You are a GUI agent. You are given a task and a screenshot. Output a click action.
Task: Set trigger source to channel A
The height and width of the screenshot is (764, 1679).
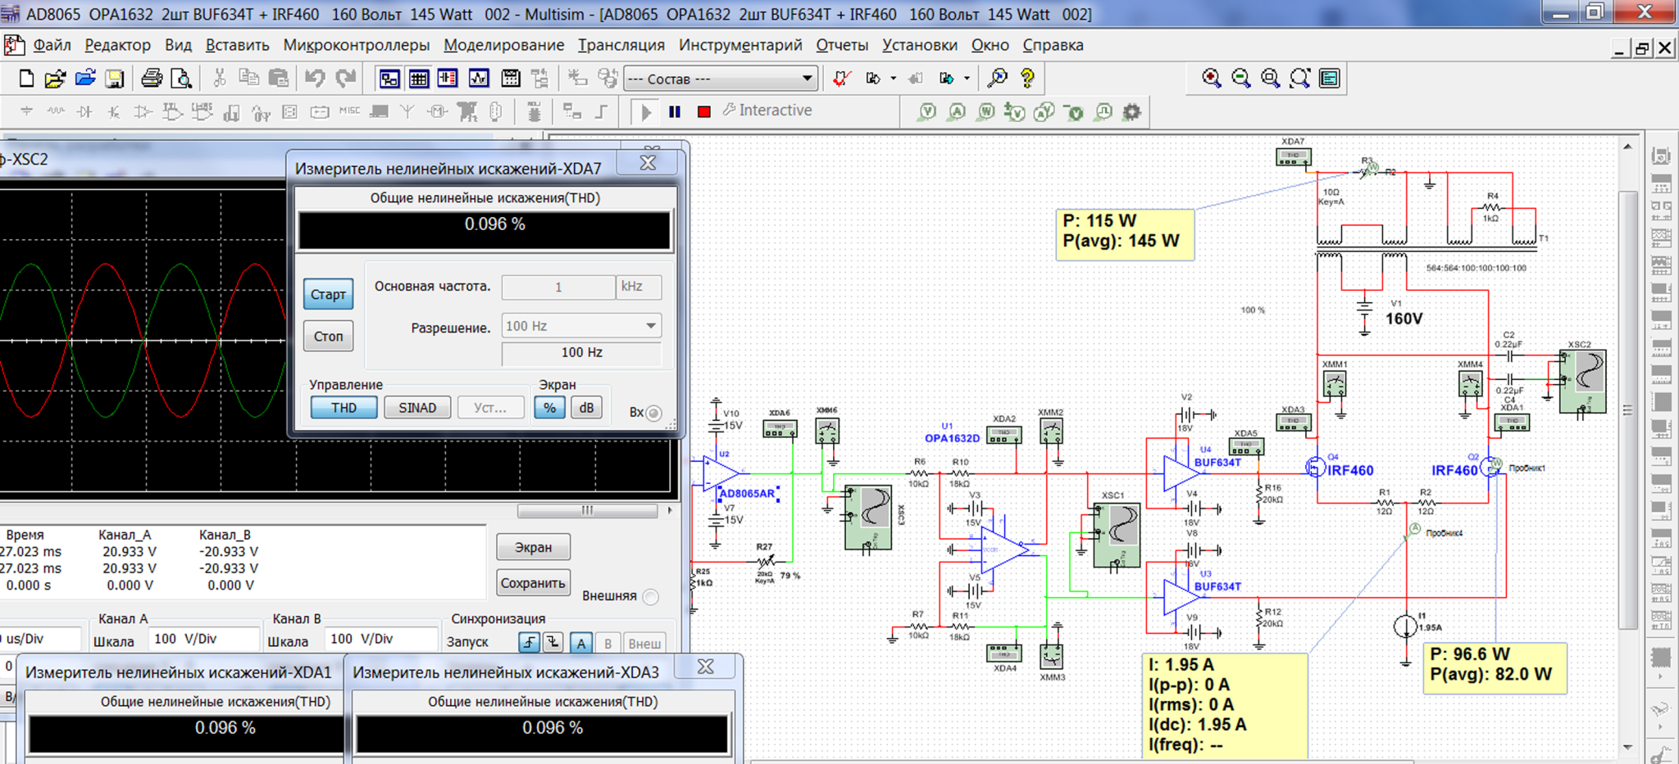click(x=580, y=644)
